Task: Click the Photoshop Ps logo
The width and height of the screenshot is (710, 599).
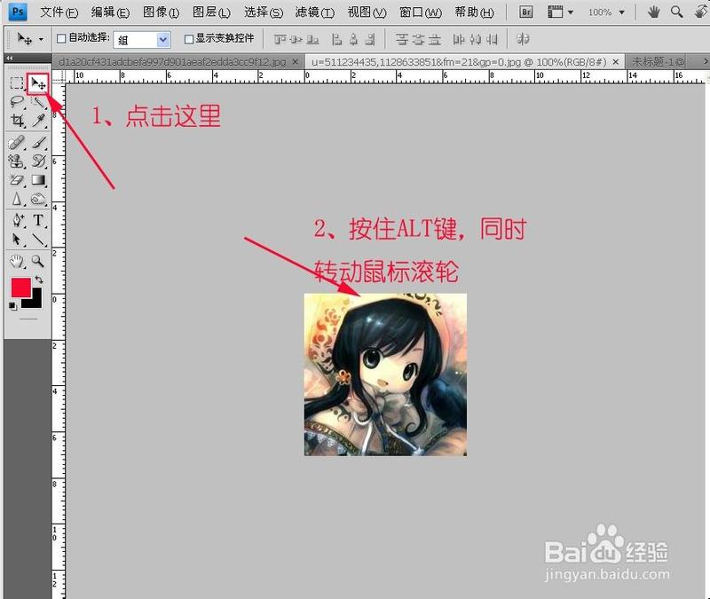Action: click(18, 12)
